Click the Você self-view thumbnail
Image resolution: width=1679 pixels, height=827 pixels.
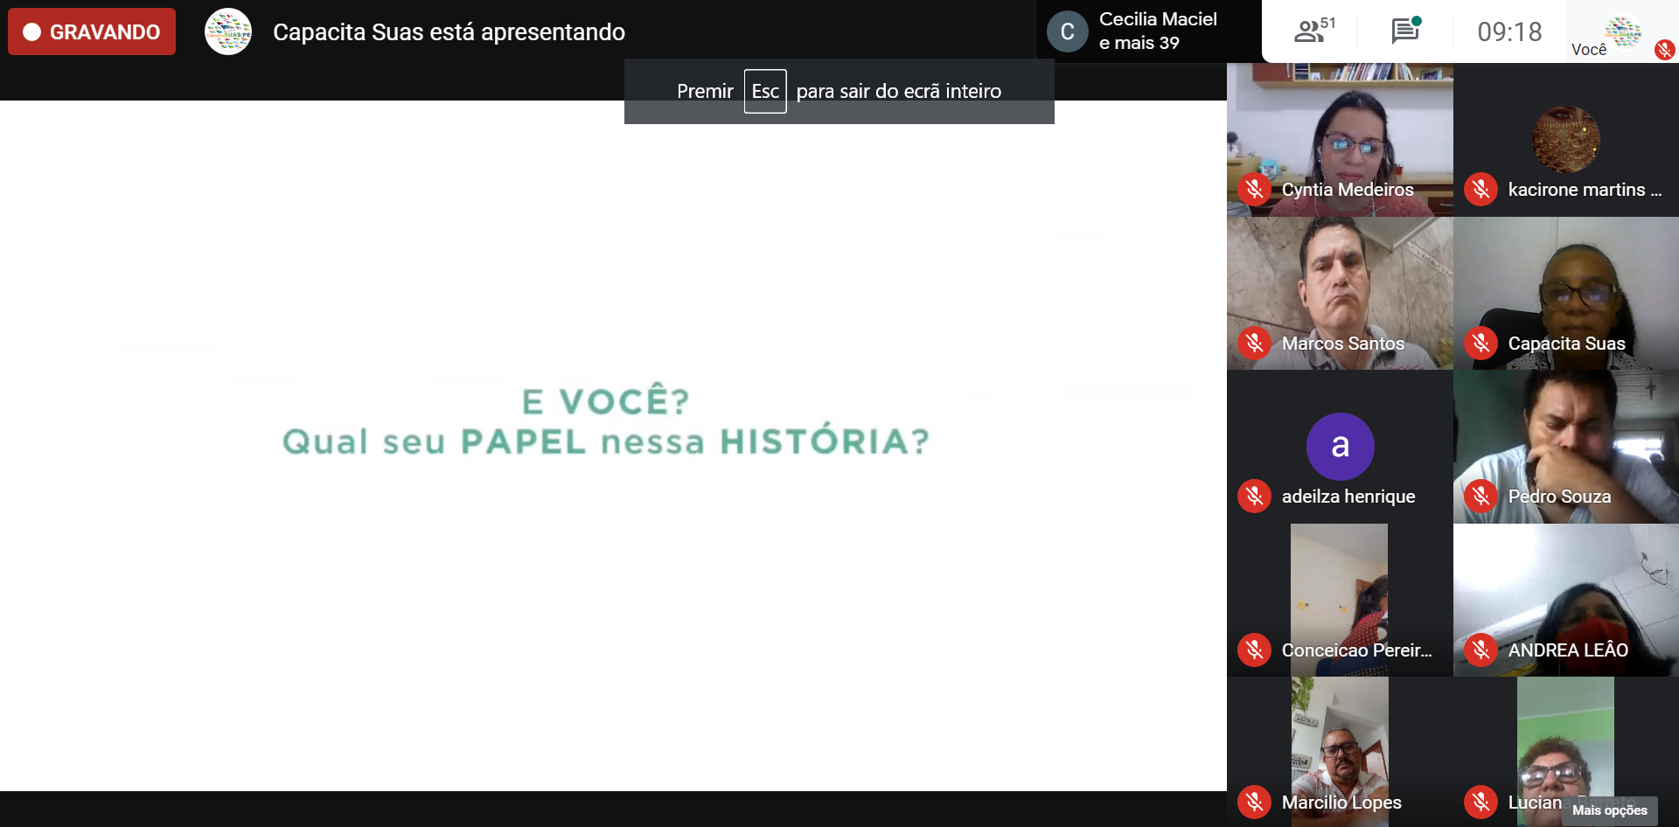pos(1622,31)
